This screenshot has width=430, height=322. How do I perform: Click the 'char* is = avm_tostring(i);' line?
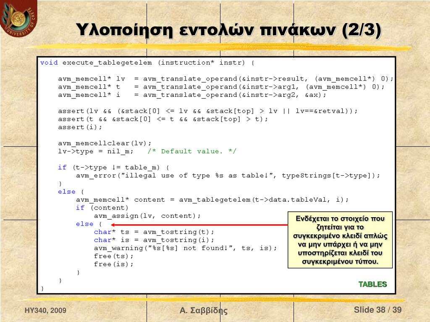154,240
